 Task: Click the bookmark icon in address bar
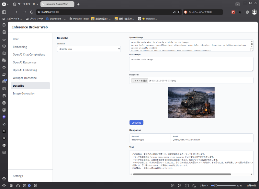coord(179,12)
